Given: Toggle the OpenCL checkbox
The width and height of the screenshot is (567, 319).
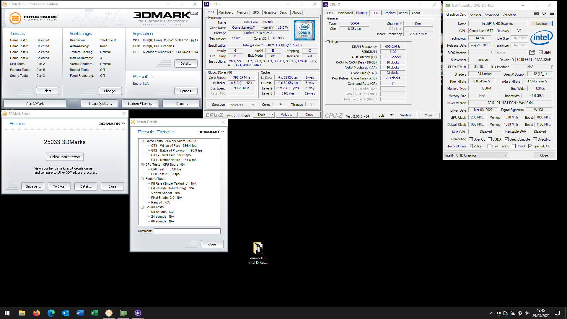Looking at the screenshot, I should tap(471, 139).
